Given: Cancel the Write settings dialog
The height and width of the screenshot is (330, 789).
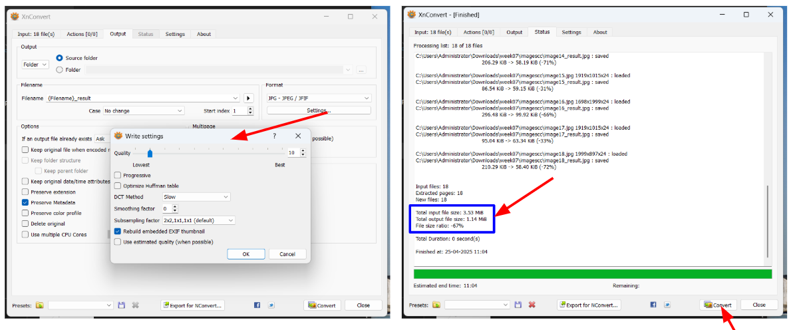Looking at the screenshot, I should point(287,254).
